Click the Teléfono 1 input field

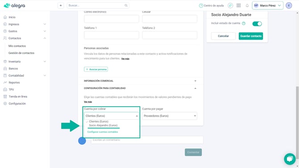pos(112,35)
